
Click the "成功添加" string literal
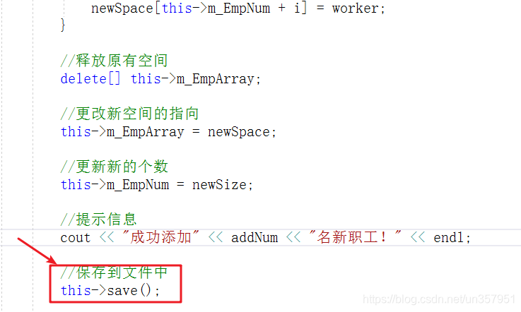point(160,237)
